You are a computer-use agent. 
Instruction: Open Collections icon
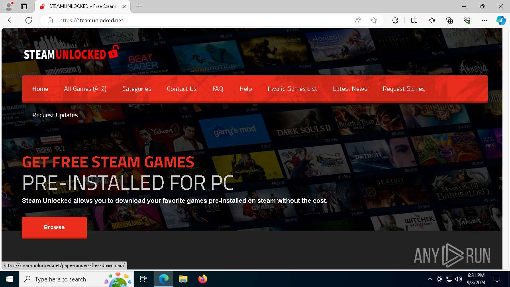pos(449,20)
